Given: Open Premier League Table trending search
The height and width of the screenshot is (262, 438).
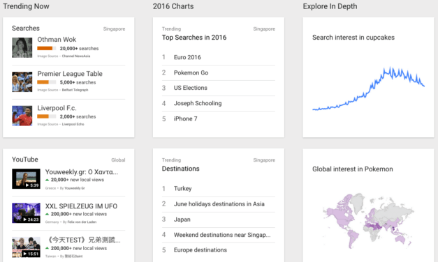Looking at the screenshot, I should (x=70, y=74).
